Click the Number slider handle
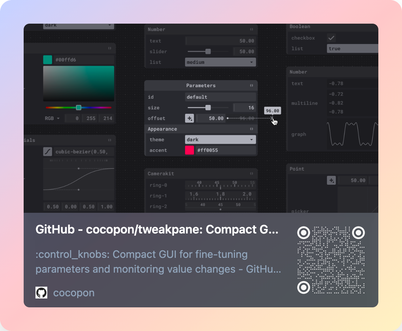Image resolution: width=402 pixels, height=331 pixels. tap(208, 52)
